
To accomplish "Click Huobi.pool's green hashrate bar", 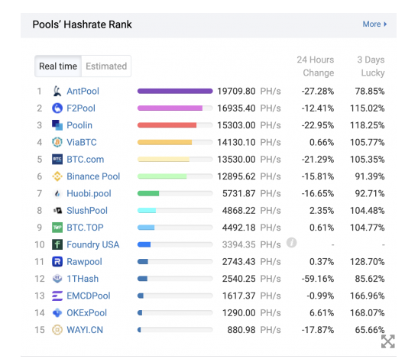I will [148, 193].
